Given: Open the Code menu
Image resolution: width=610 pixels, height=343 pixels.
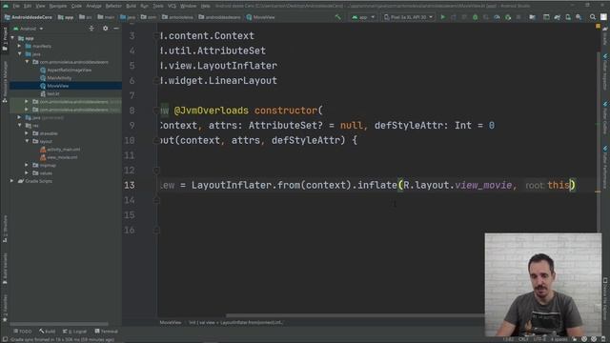Looking at the screenshot, I should click(76, 6).
